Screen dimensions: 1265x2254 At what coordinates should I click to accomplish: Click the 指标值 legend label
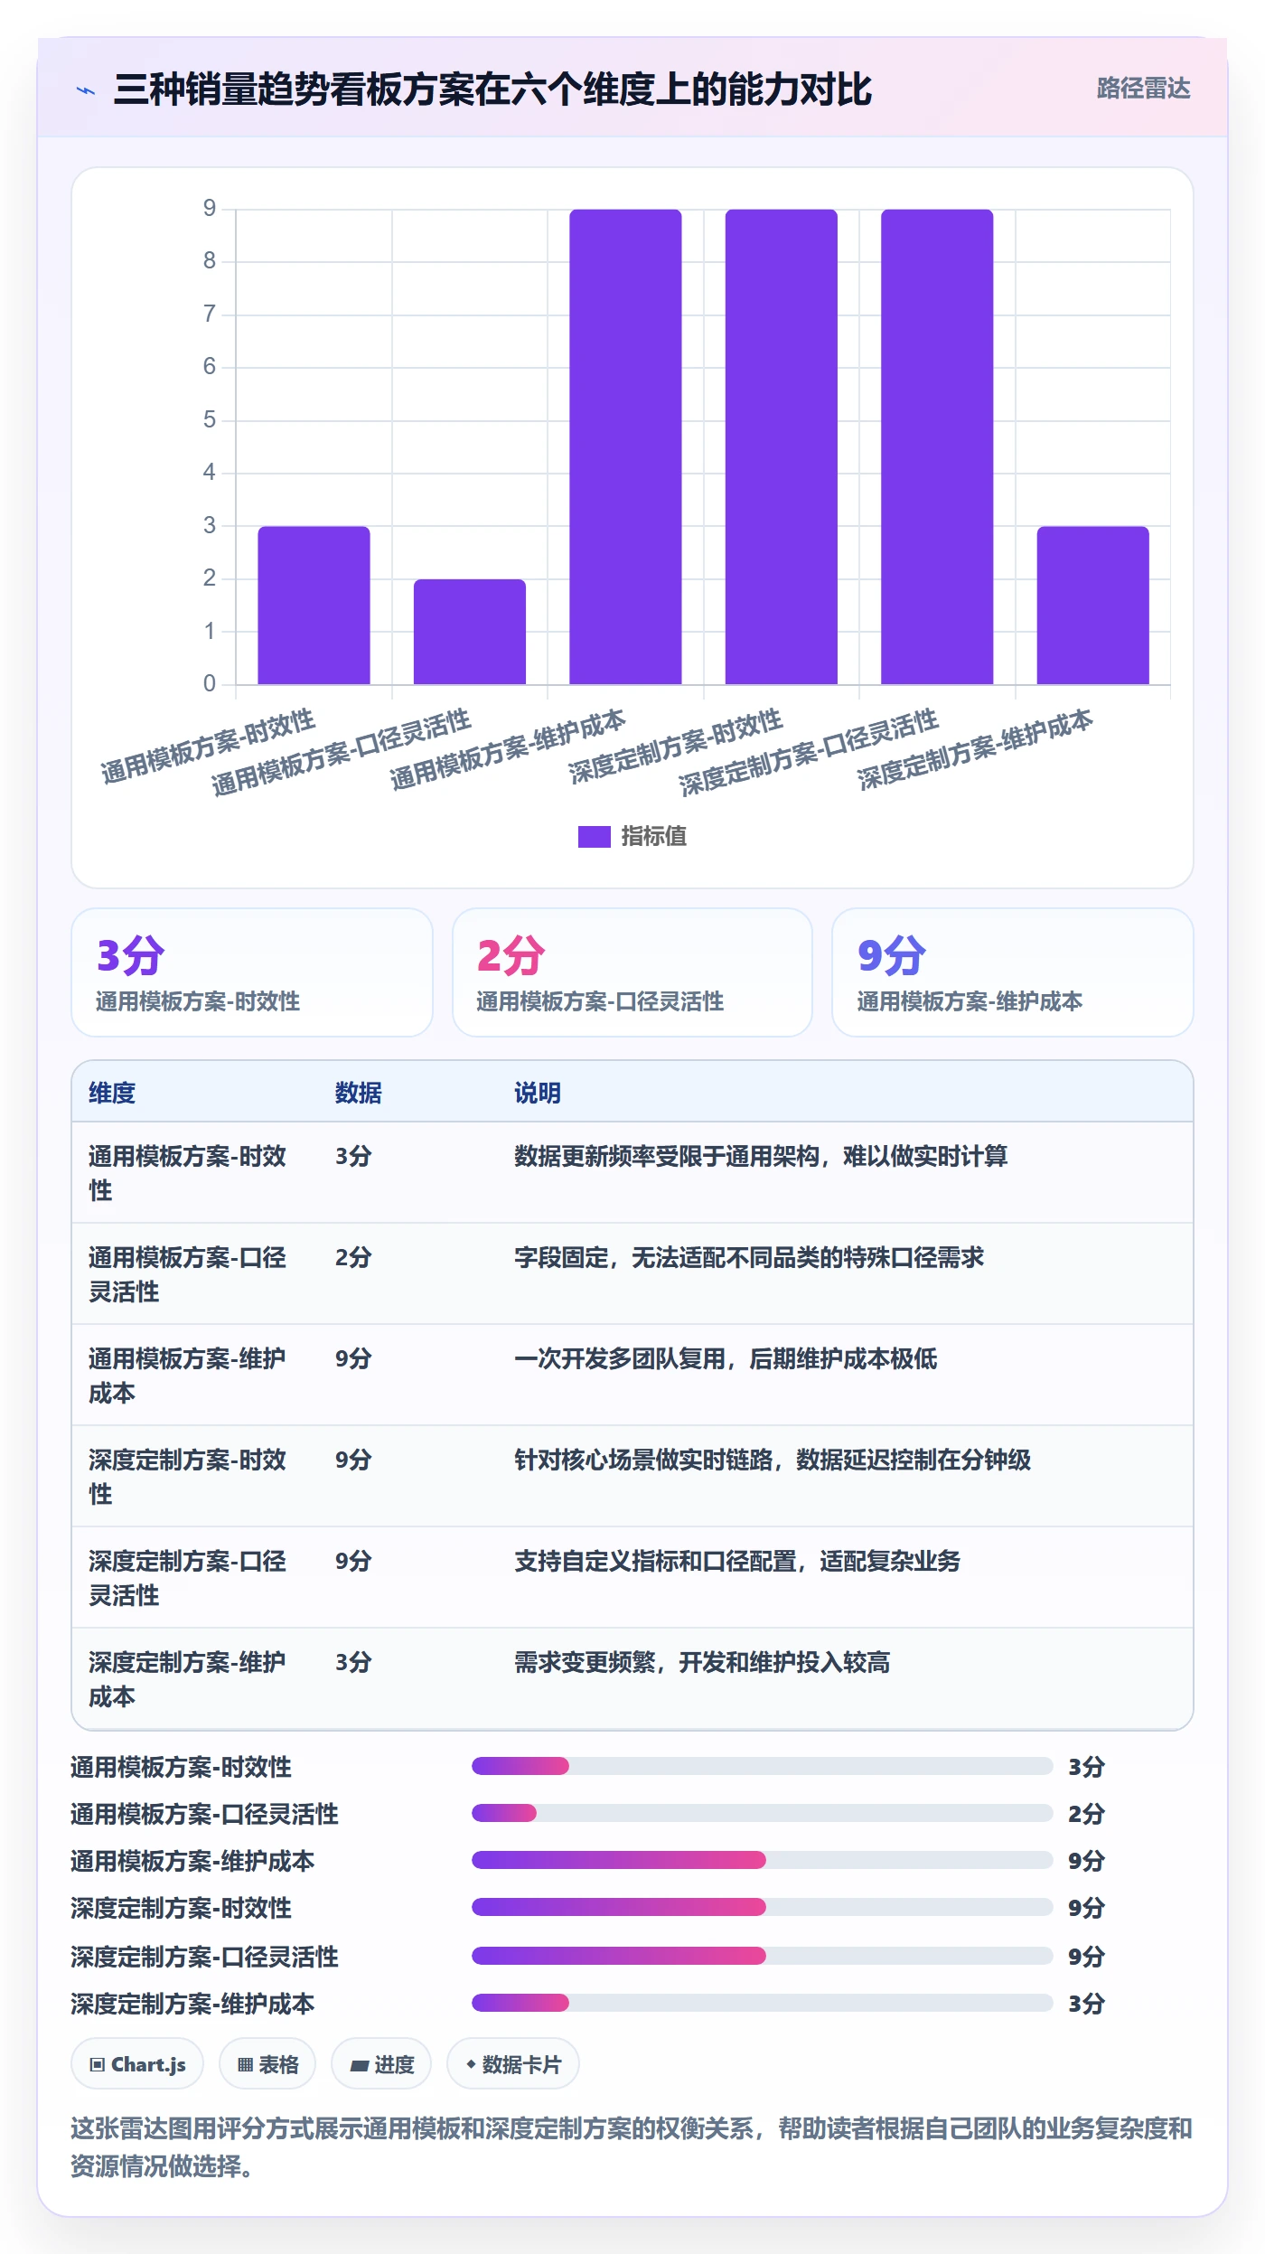click(653, 837)
